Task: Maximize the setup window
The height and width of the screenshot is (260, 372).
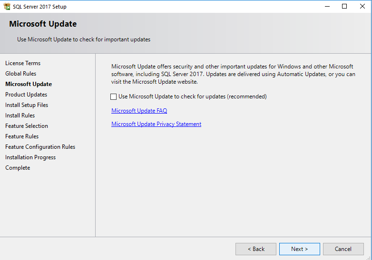Action: pos(344,7)
